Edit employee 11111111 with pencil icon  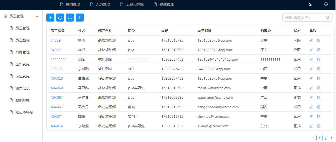pyautogui.click(x=311, y=59)
